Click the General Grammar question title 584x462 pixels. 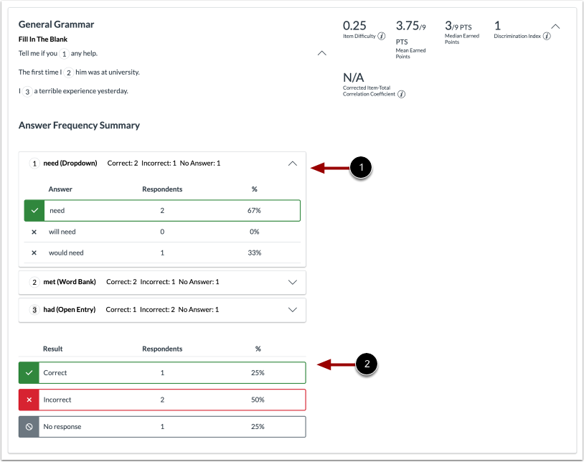pyautogui.click(x=56, y=24)
